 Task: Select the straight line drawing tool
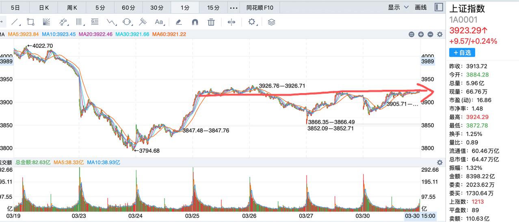15,22
